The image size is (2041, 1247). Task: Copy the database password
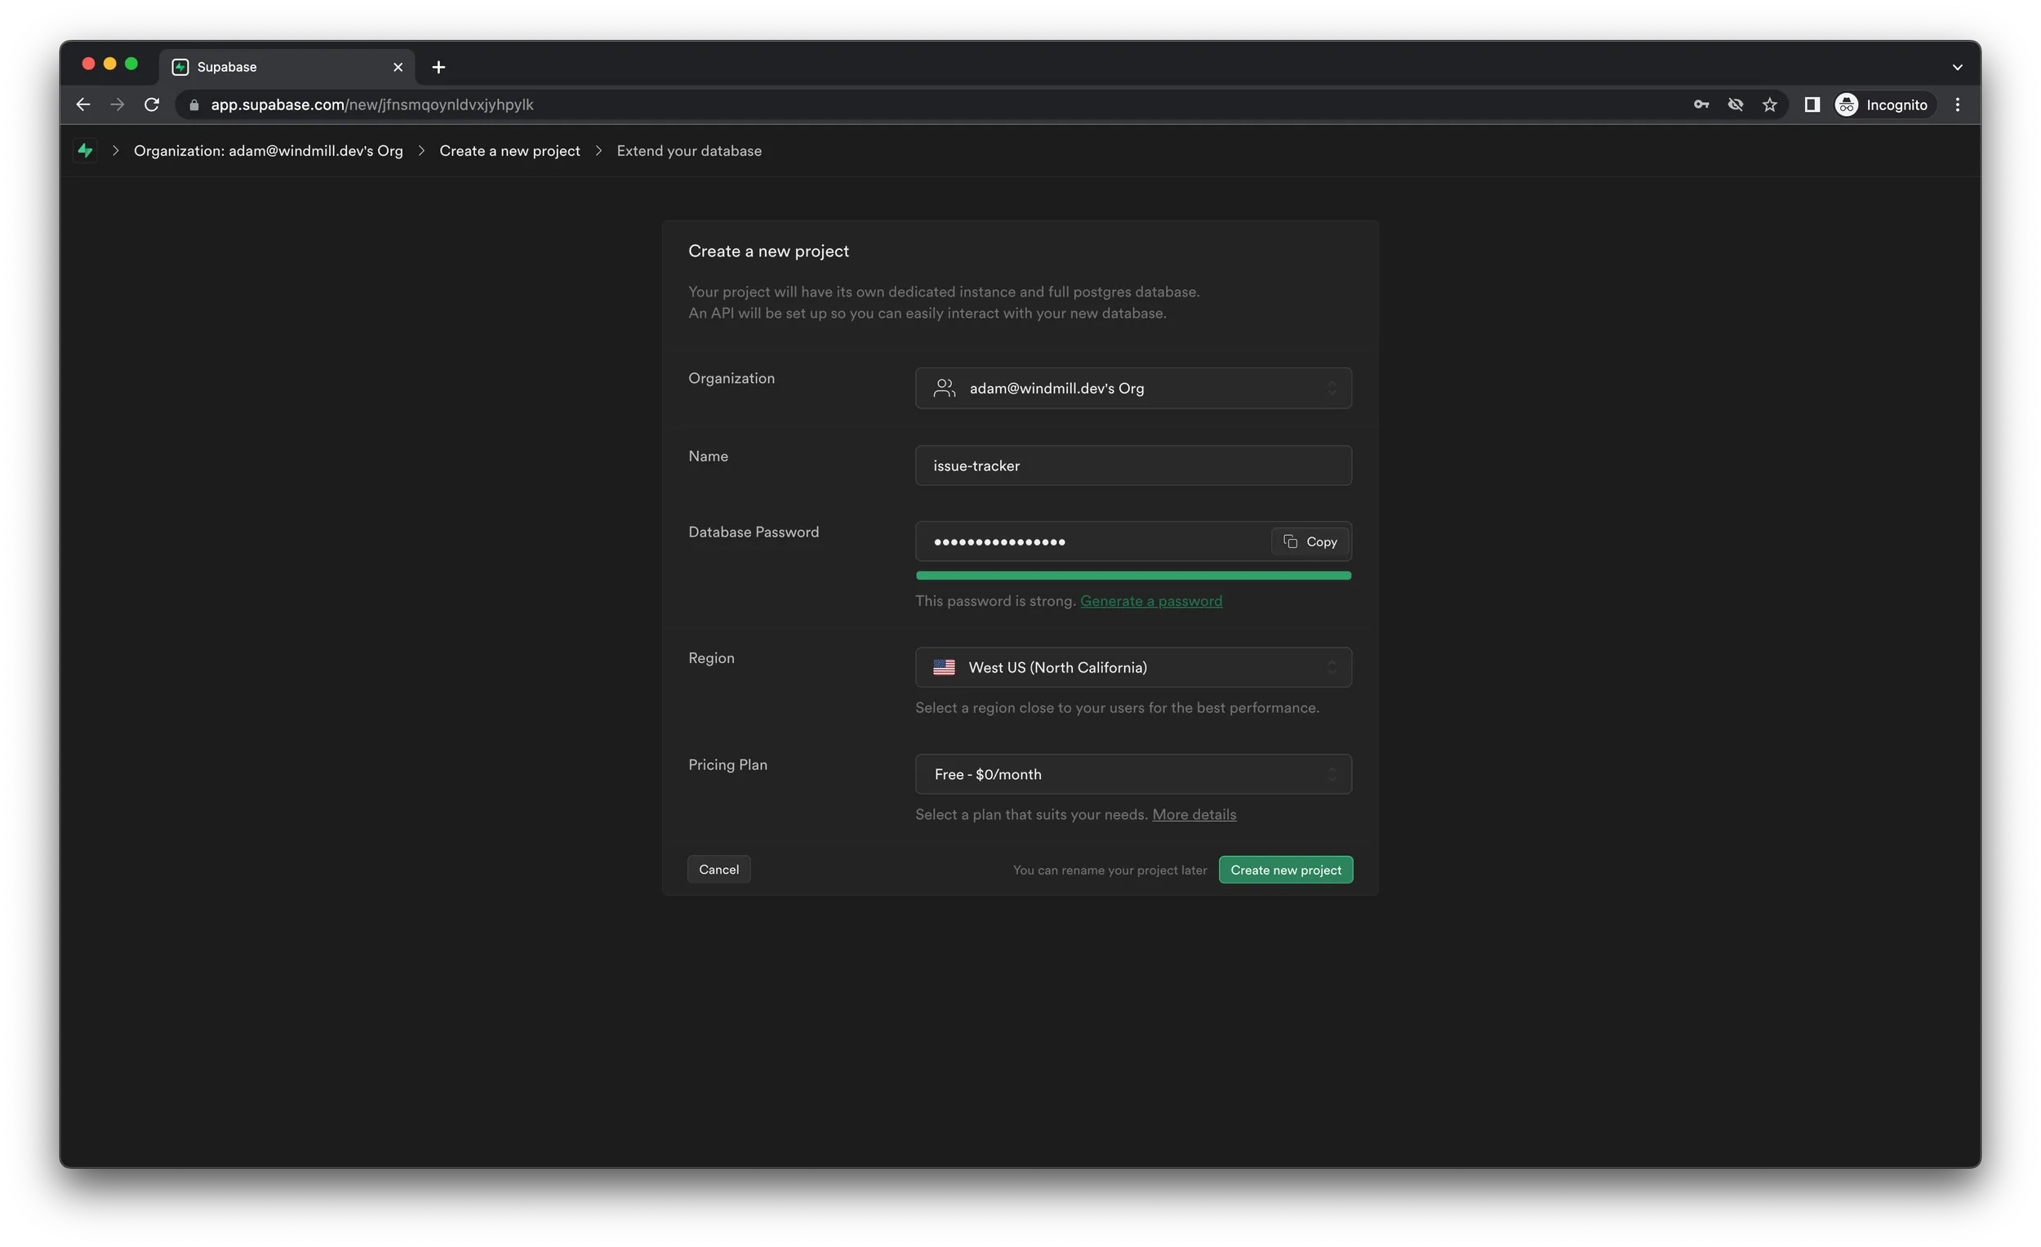1310,542
